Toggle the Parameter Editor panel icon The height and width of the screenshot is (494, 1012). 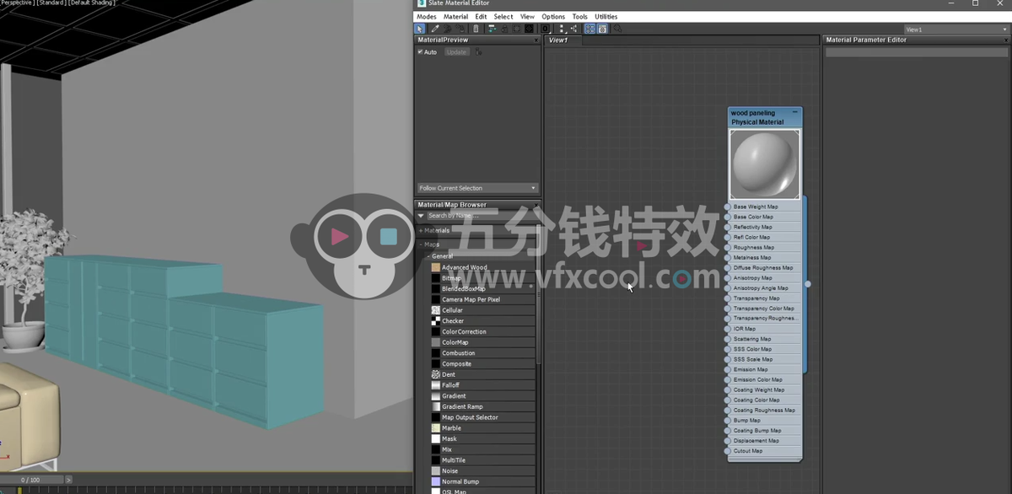point(603,29)
